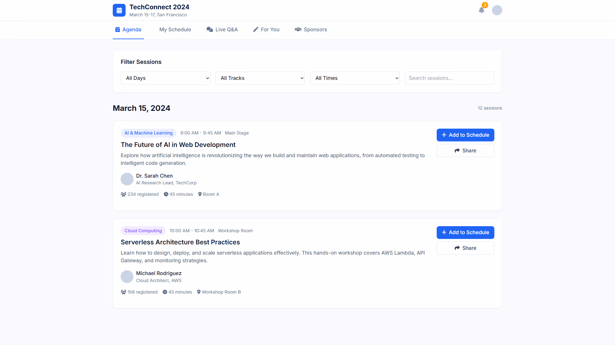Open the All Tracks dropdown
Viewport: 615px width, 345px height.
point(260,78)
